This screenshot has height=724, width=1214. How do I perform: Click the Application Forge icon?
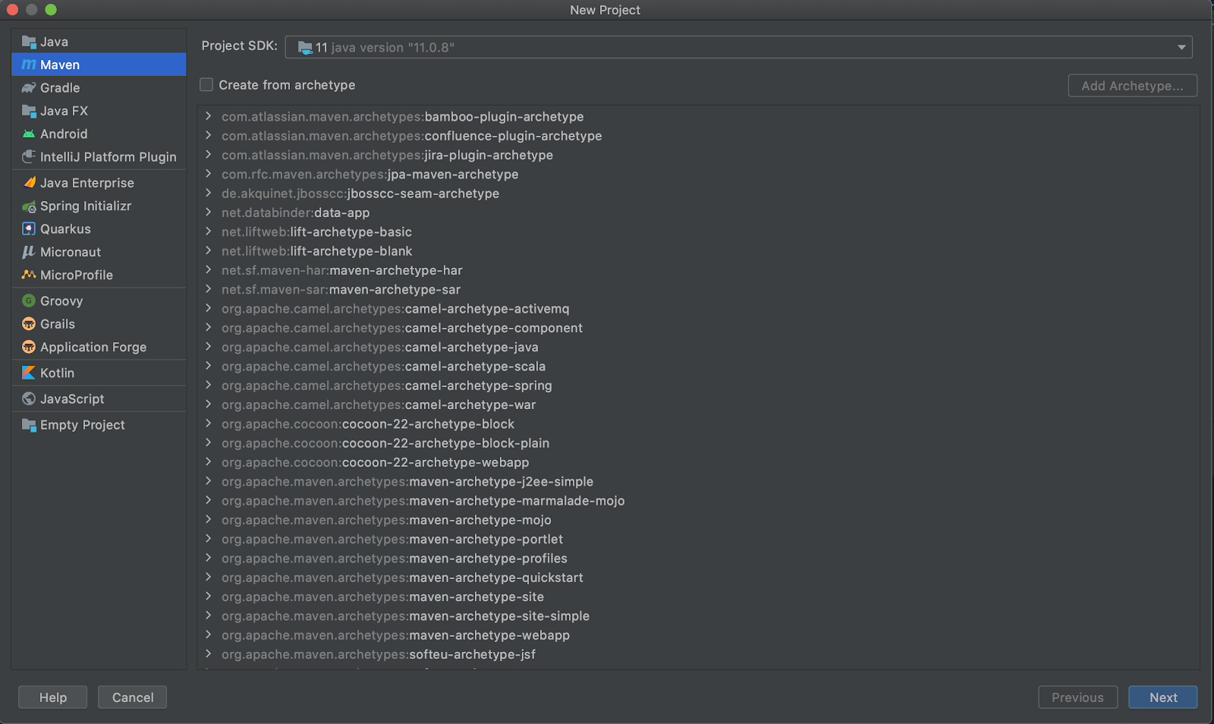29,347
